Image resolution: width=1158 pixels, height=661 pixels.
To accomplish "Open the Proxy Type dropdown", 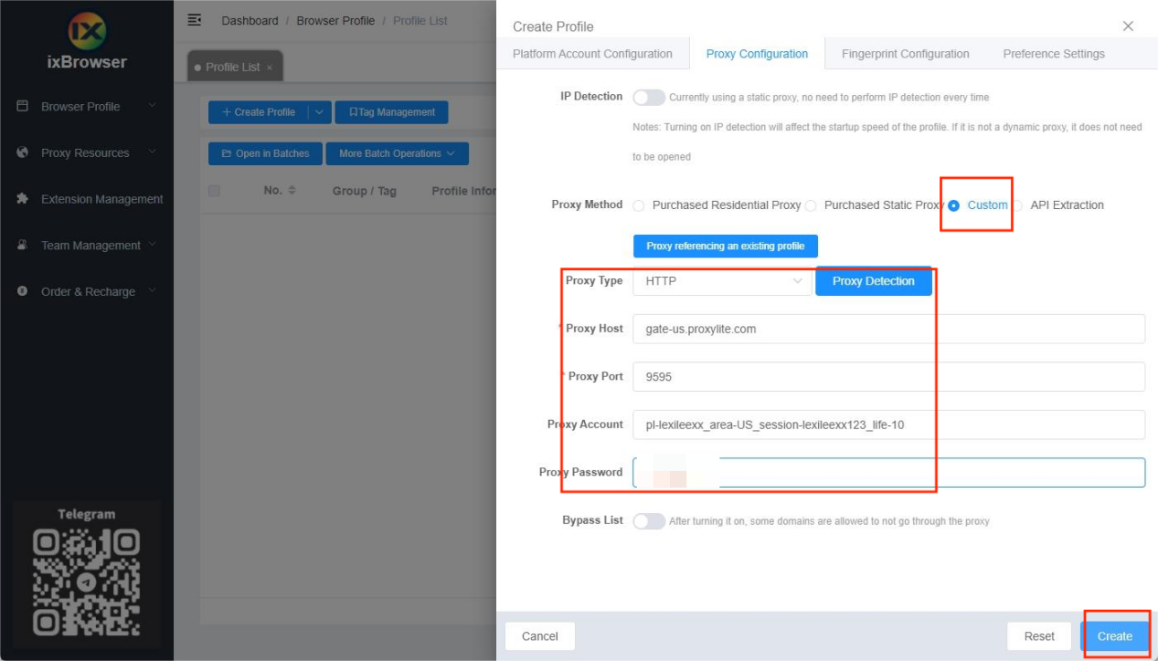I will pyautogui.click(x=722, y=281).
